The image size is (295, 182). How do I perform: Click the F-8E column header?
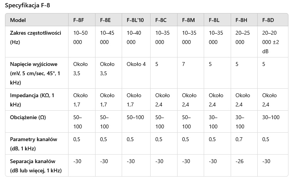106,20
